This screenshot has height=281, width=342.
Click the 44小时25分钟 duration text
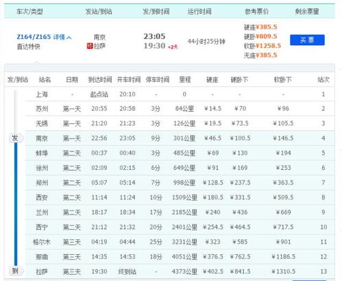point(206,41)
